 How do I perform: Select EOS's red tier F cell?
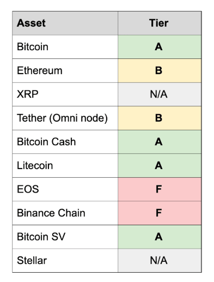pos(160,189)
